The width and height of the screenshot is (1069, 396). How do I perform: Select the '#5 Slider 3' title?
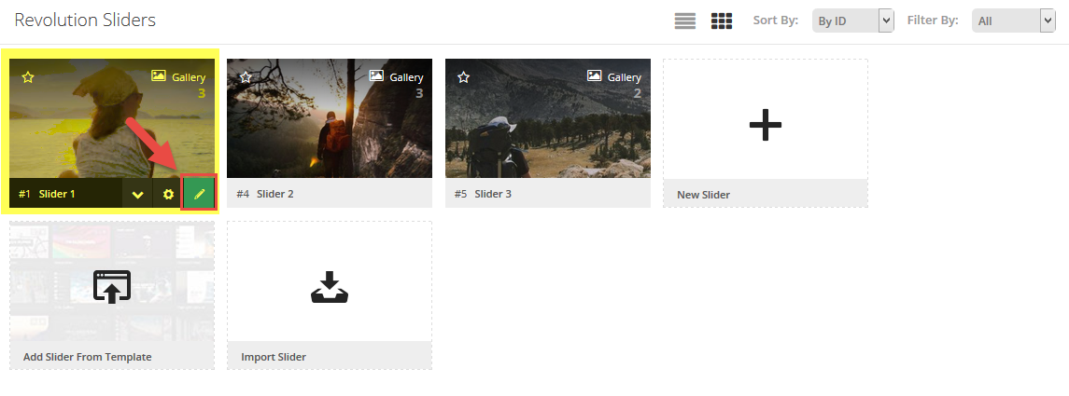[x=483, y=194]
